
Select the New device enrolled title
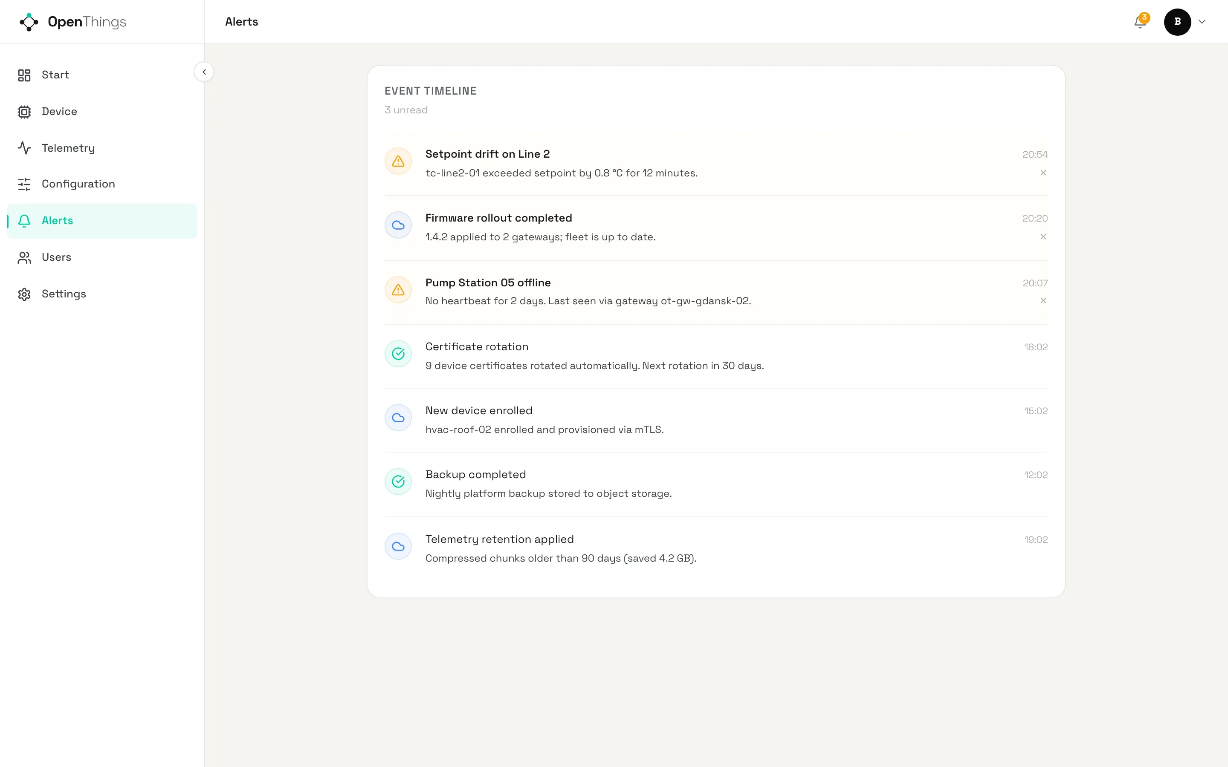tap(478, 410)
